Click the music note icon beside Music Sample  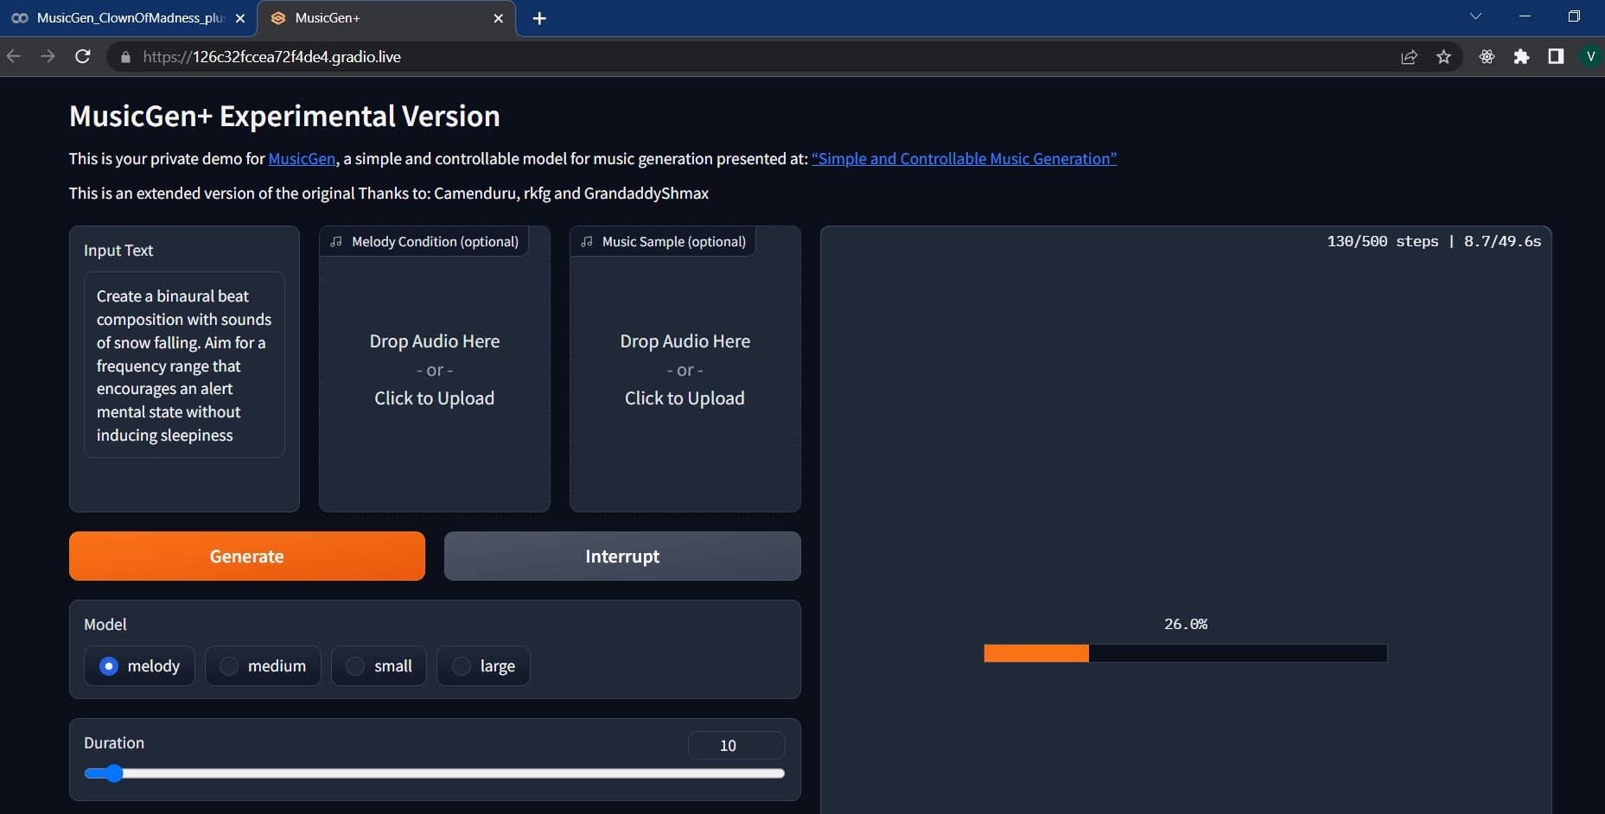pyautogui.click(x=587, y=242)
